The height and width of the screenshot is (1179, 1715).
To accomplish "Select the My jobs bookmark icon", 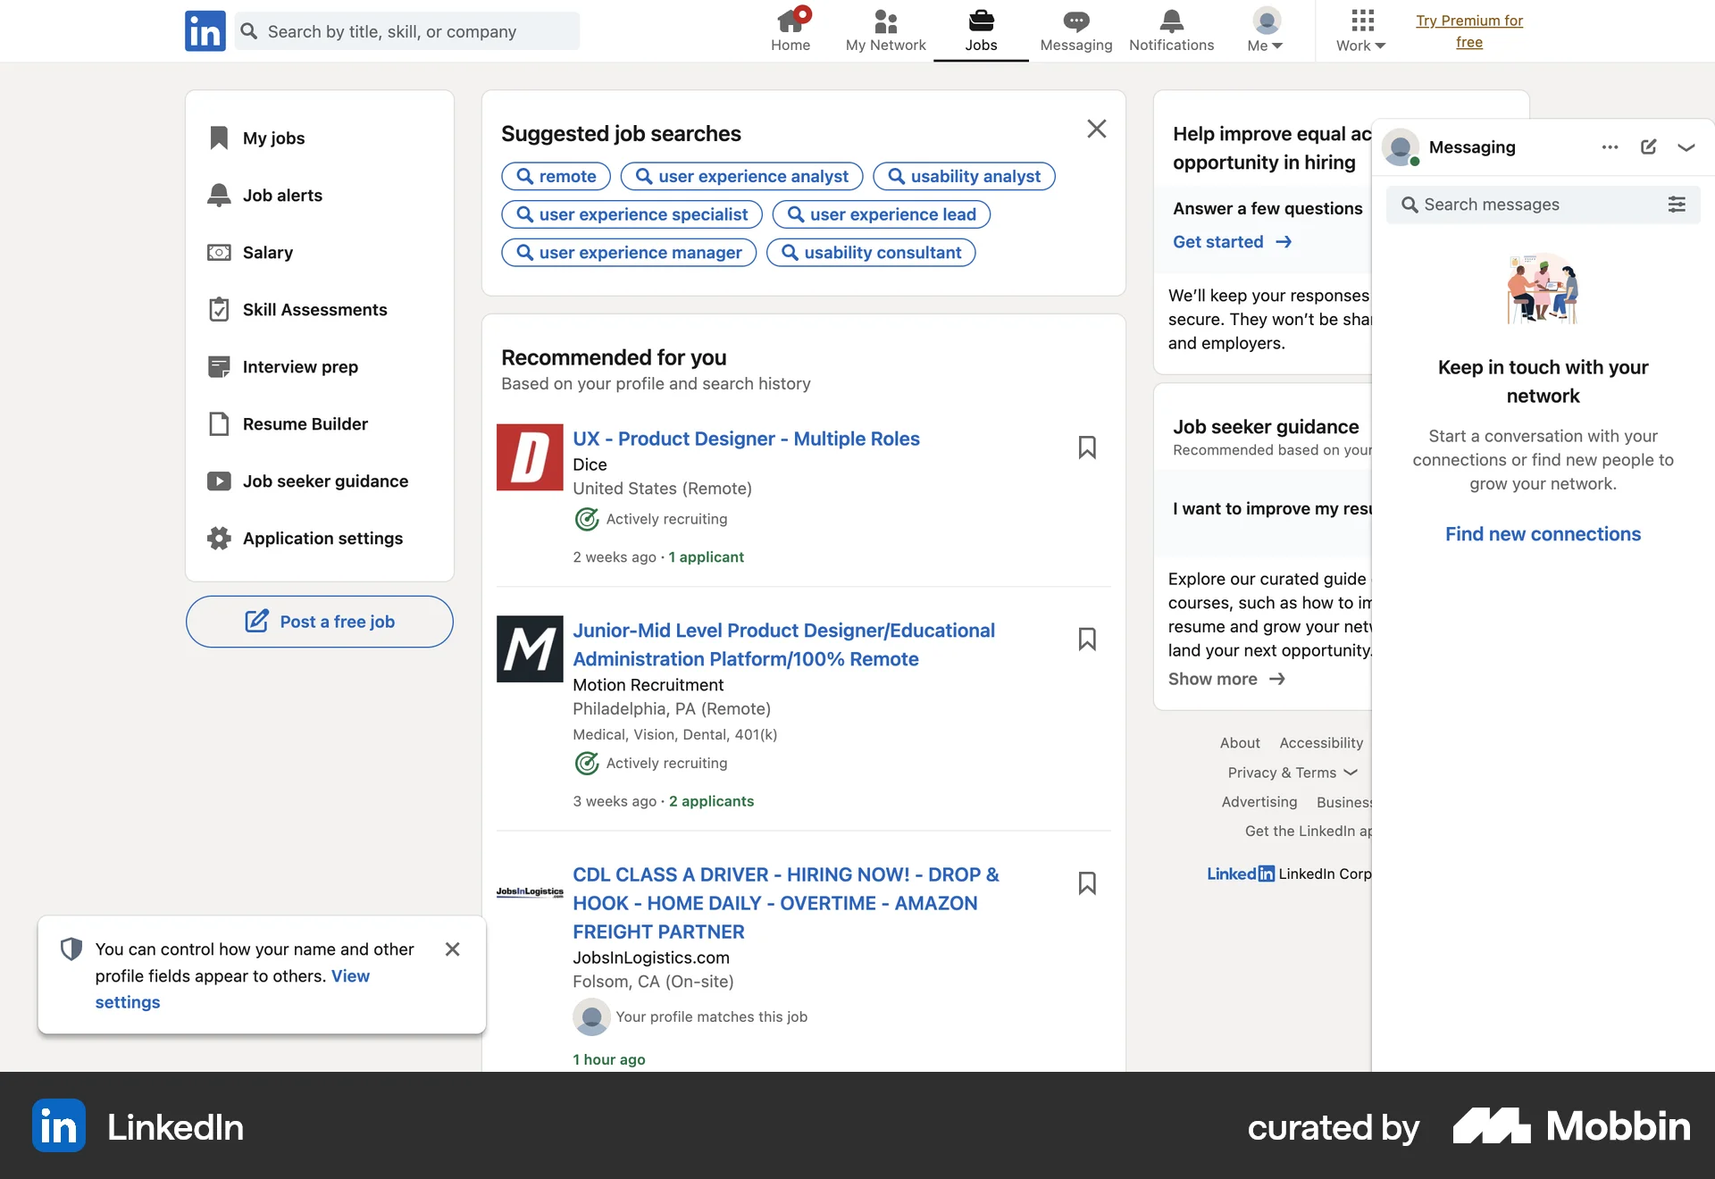I will click(x=219, y=137).
